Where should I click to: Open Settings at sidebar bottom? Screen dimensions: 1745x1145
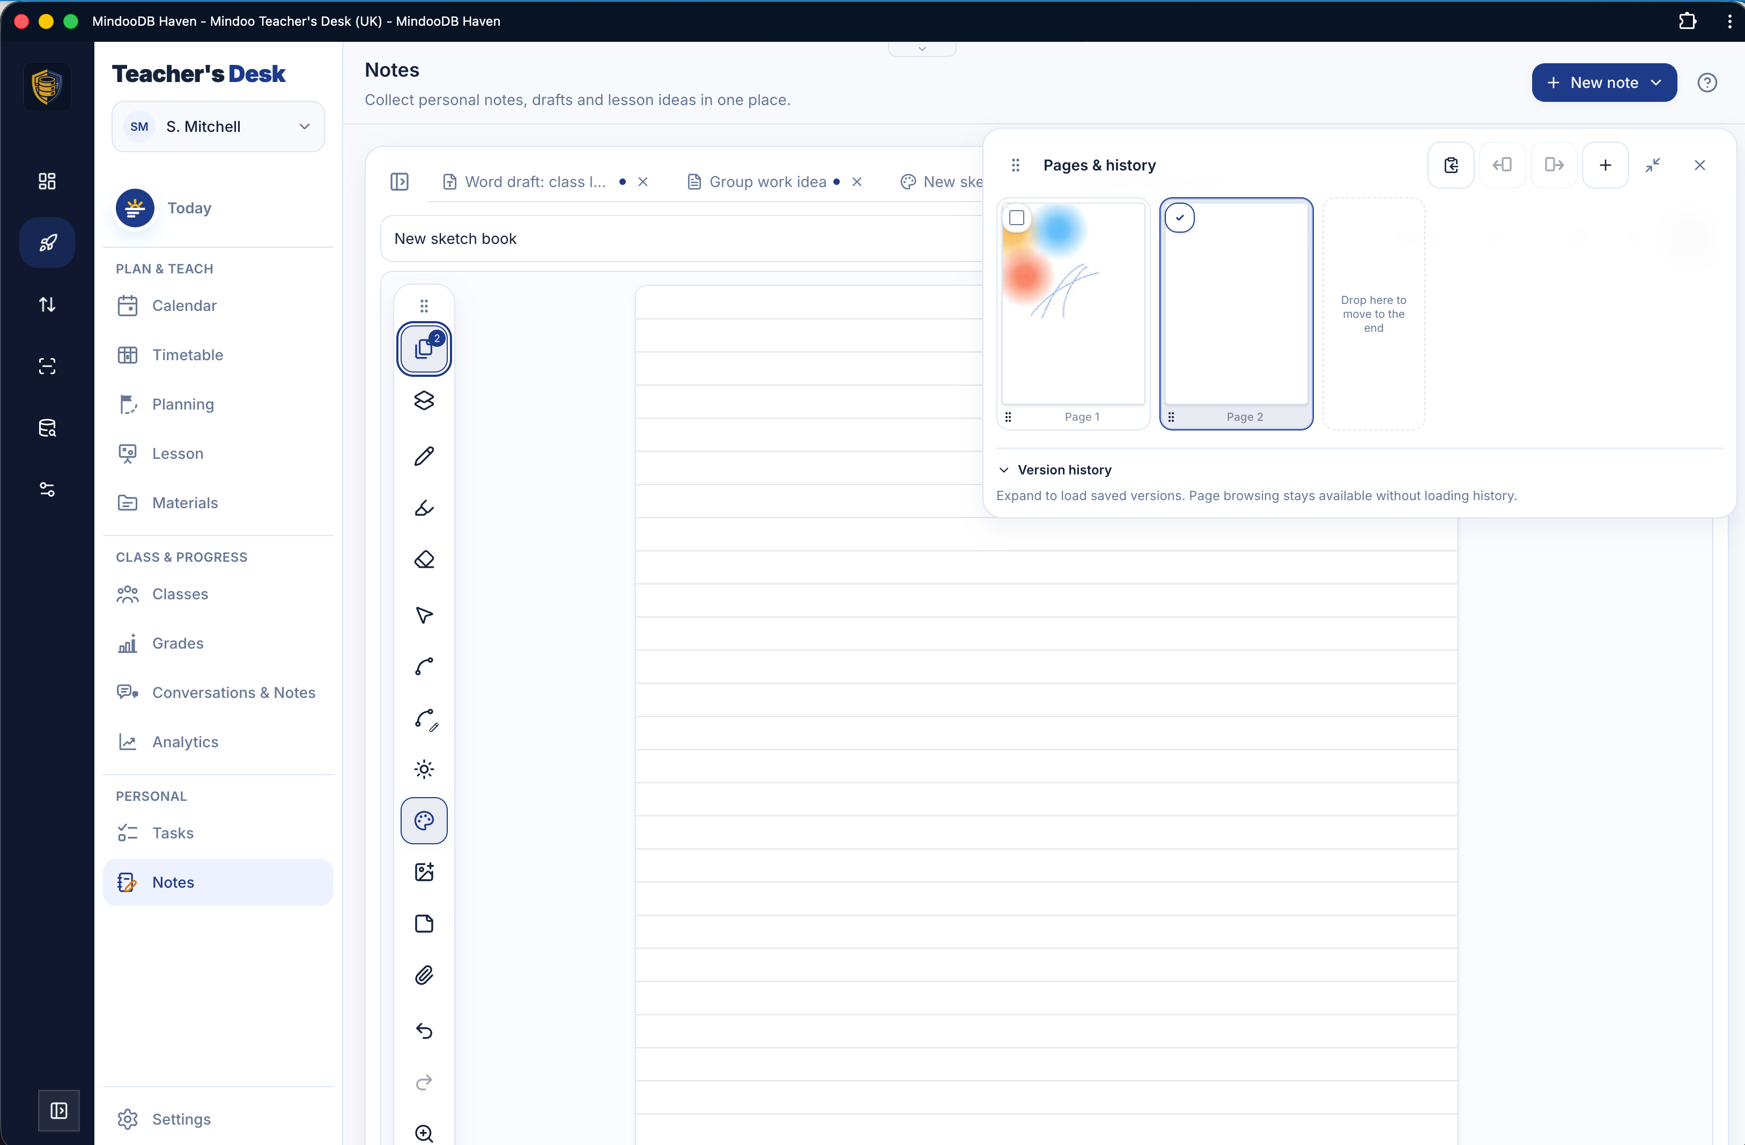point(218,1119)
